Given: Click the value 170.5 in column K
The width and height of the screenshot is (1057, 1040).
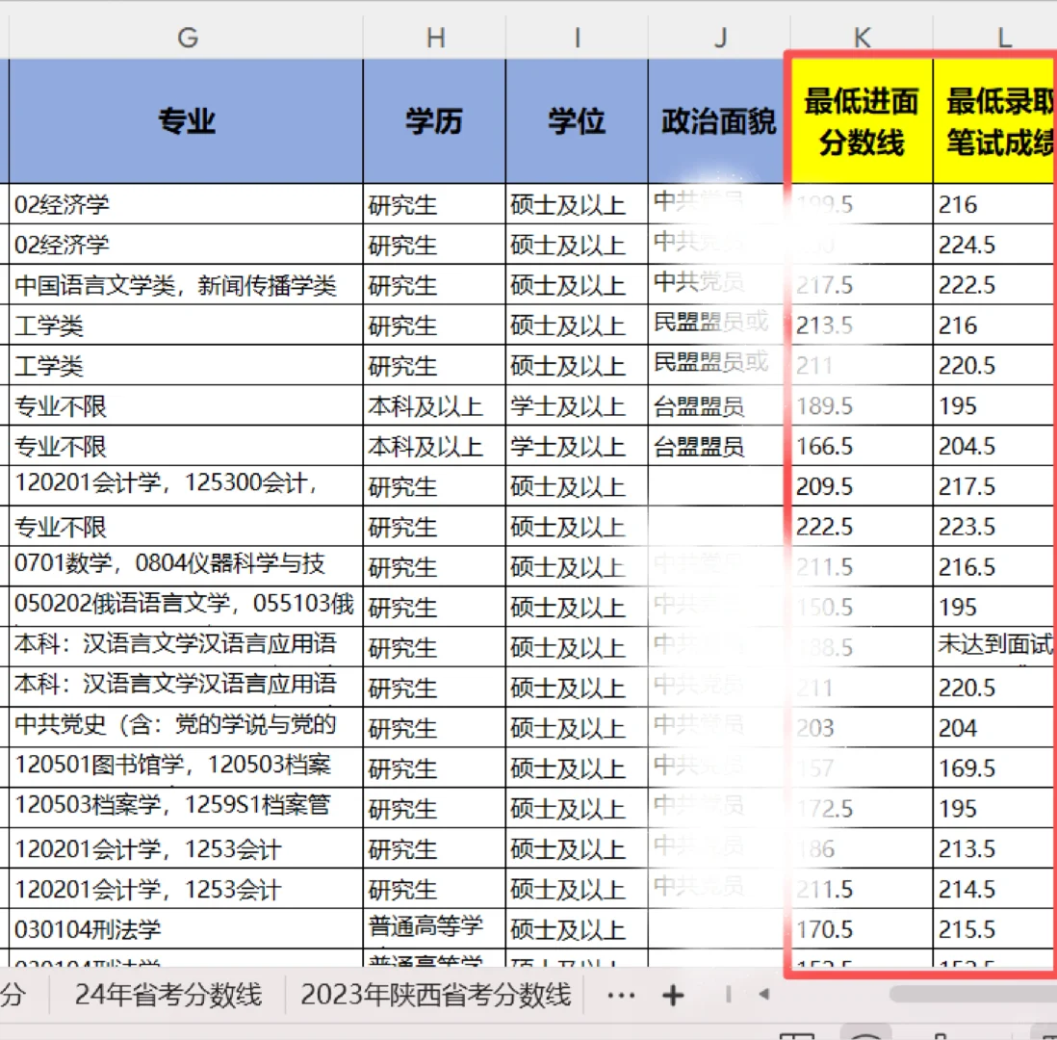Looking at the screenshot, I should pyautogui.click(x=862, y=929).
